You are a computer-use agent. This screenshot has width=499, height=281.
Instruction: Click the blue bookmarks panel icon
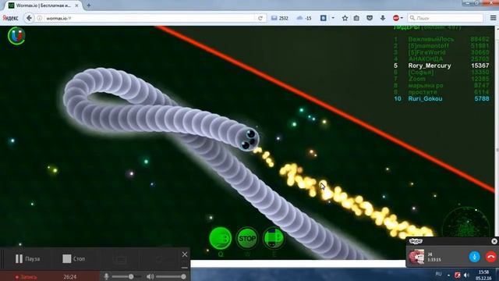324,18
